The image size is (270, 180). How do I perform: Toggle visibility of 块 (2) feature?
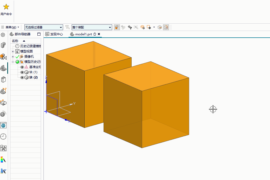(22, 77)
